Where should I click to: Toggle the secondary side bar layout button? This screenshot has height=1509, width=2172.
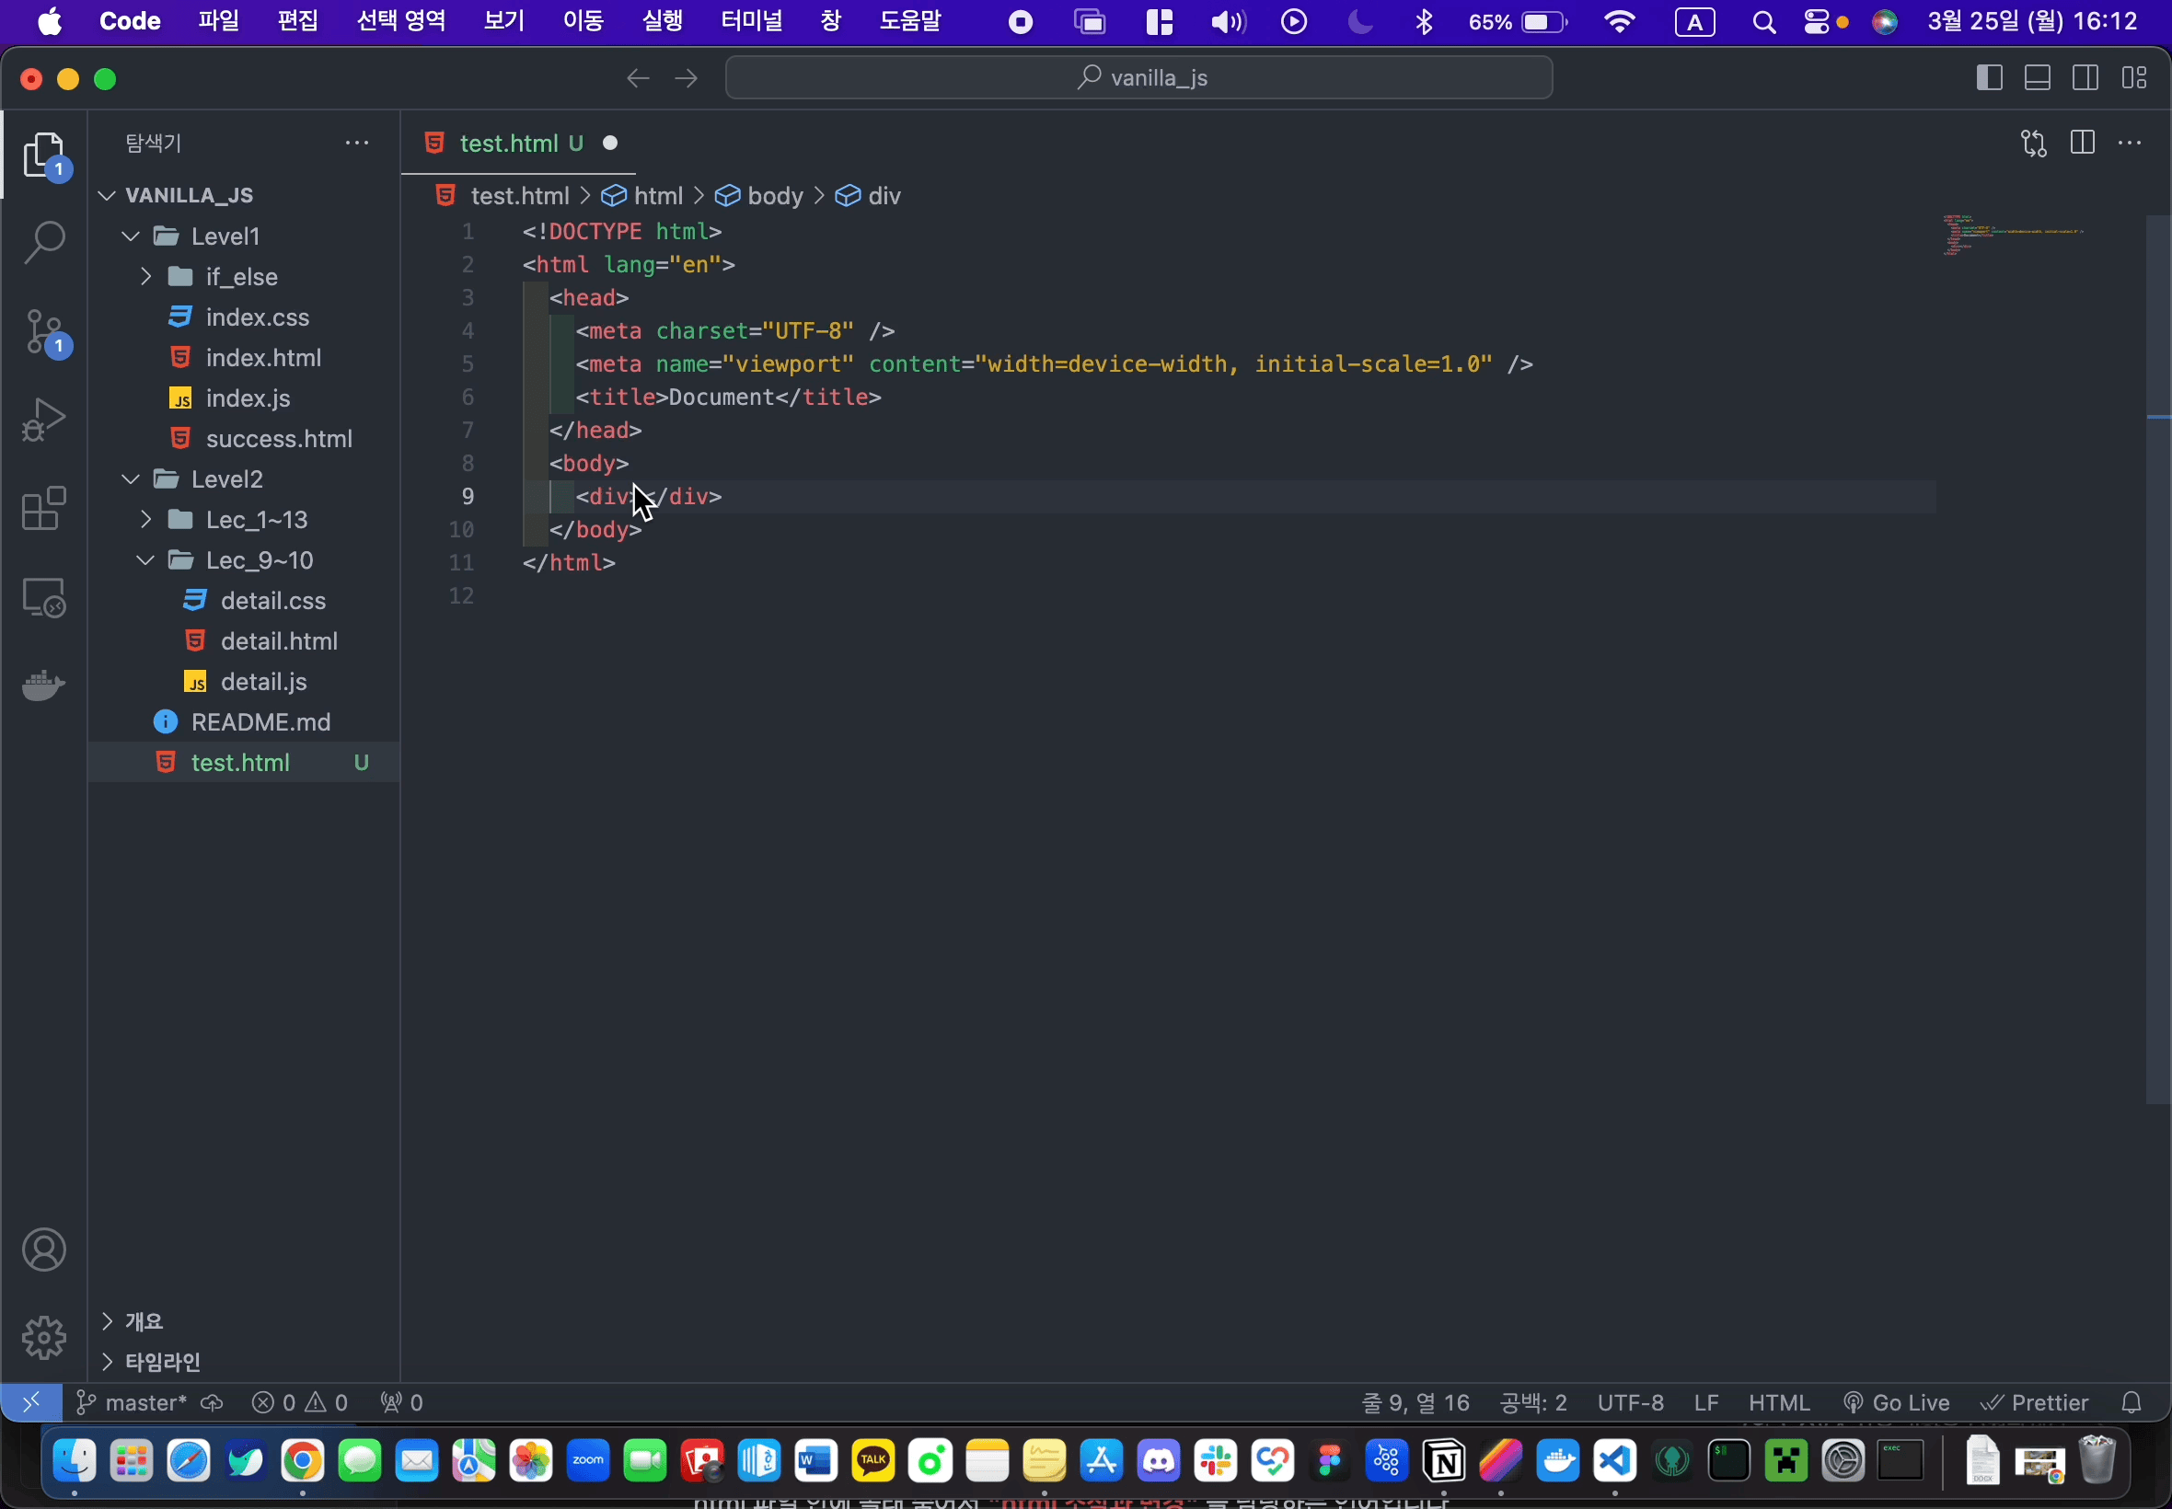click(2086, 77)
